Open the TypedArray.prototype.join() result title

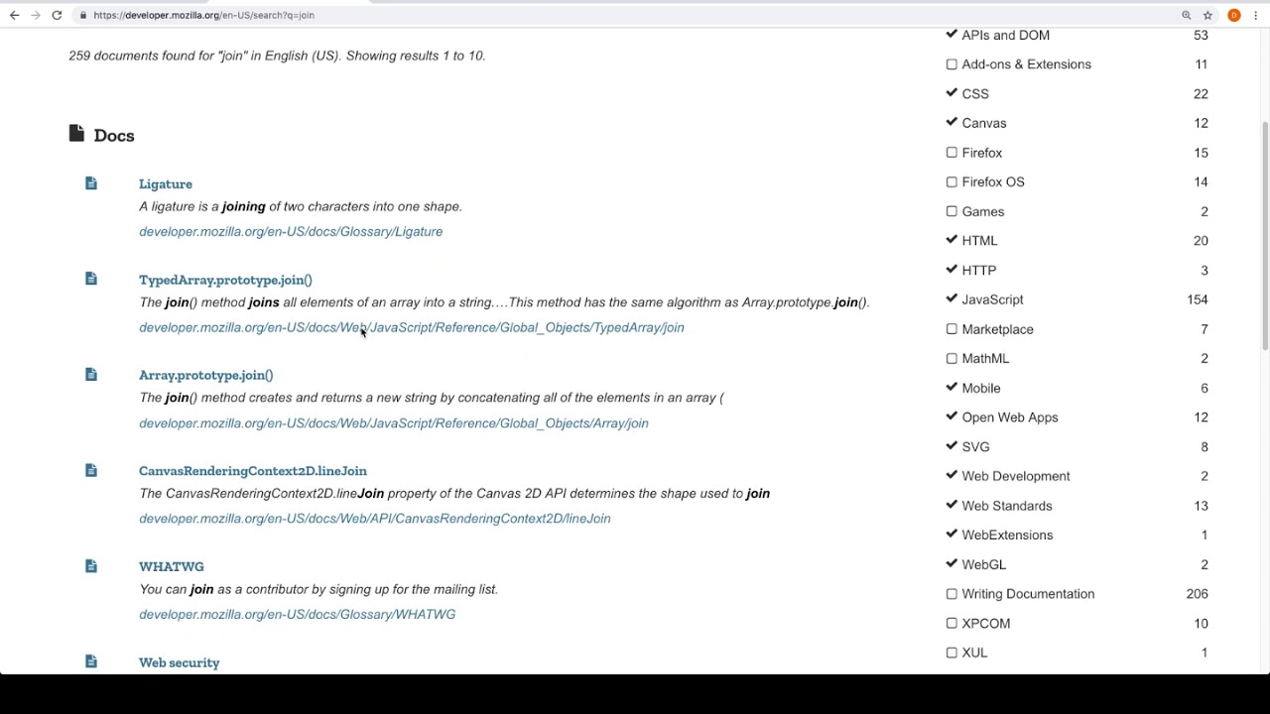(x=225, y=280)
